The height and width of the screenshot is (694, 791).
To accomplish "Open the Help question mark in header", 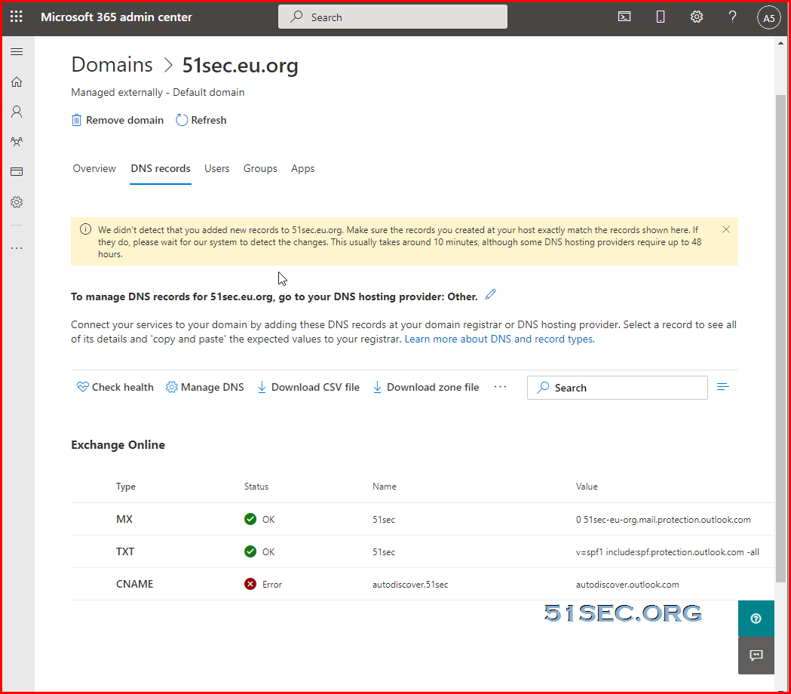I will [732, 17].
